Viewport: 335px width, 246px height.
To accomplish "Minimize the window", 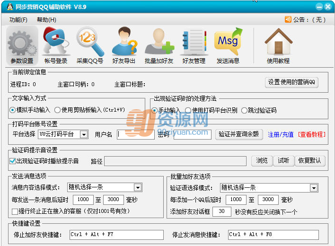I will 319,7.
